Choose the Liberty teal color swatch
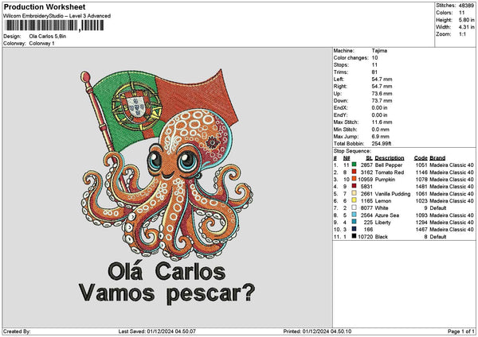The height and width of the screenshot is (337, 478). [354, 222]
